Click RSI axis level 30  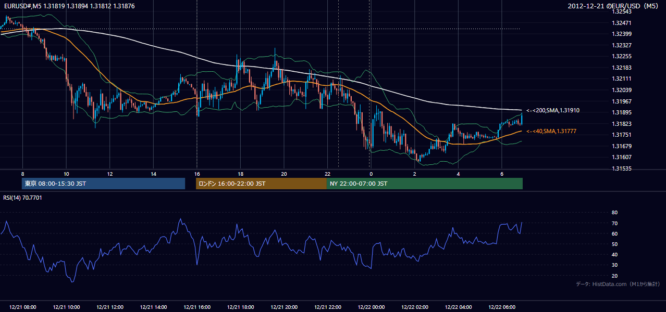tap(614, 265)
